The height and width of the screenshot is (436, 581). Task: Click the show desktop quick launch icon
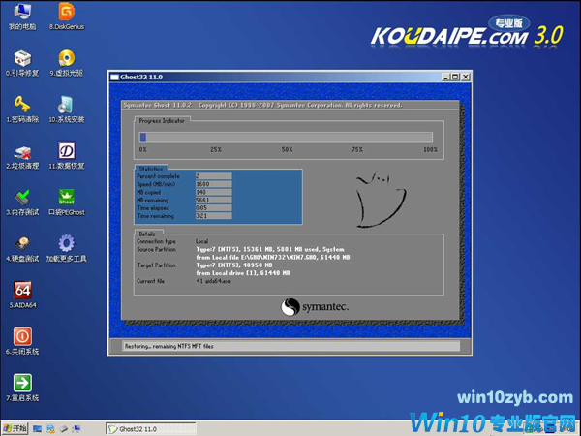pos(37,429)
